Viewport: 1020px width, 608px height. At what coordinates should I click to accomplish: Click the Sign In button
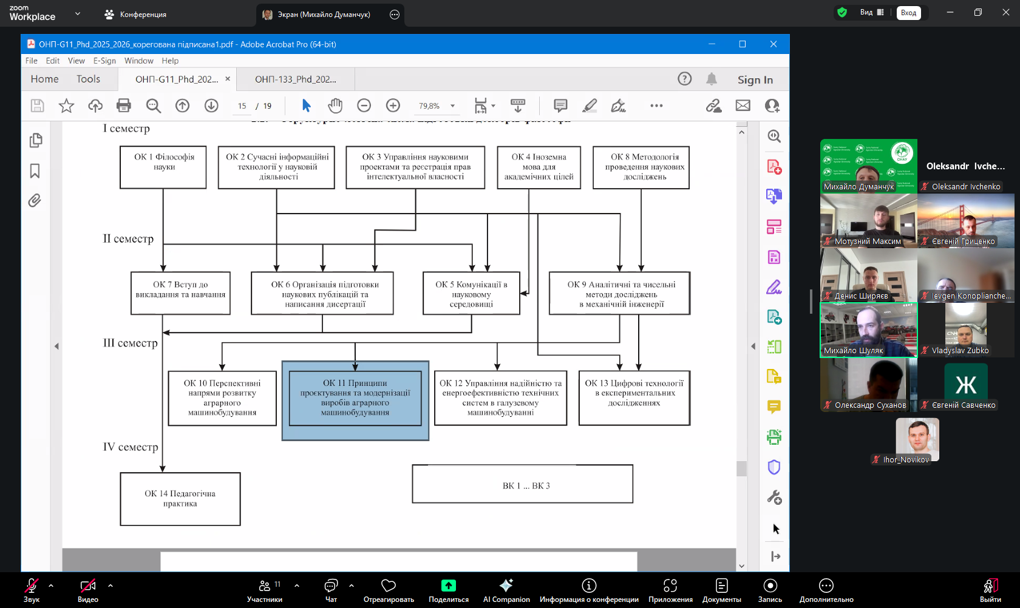point(755,79)
